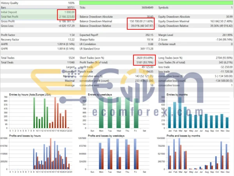Click the AHPR label
This screenshot has width=234, height=176.
(x=4, y=44)
